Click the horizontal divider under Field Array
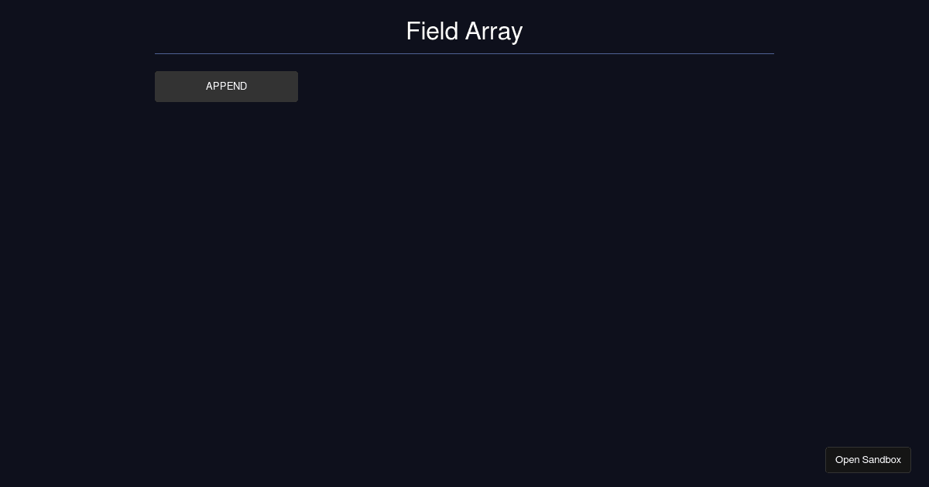The width and height of the screenshot is (929, 487). point(464,53)
